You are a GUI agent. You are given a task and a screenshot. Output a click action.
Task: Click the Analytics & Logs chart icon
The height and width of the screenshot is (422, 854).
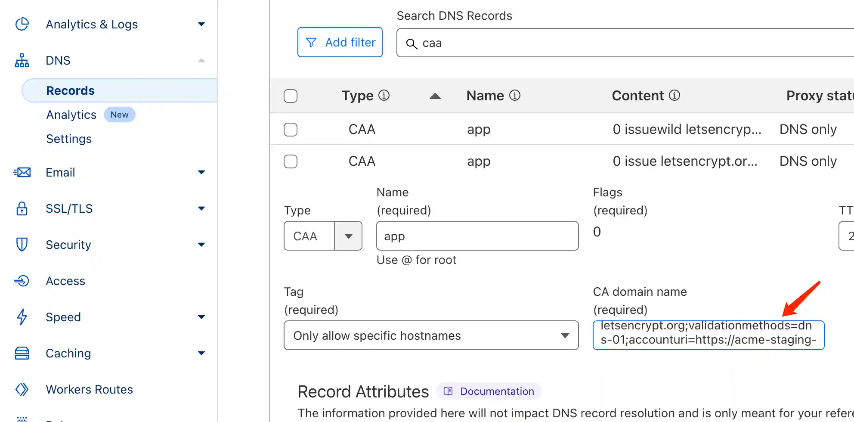click(22, 24)
